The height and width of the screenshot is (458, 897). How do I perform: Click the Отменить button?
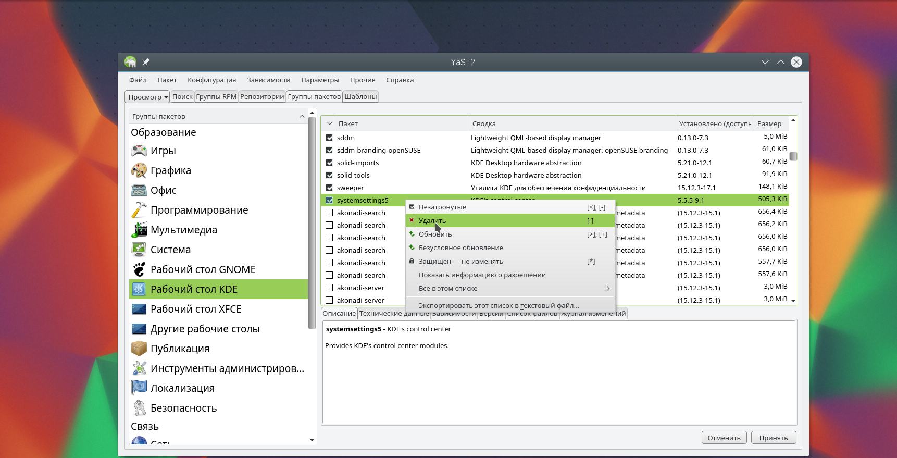pos(724,438)
